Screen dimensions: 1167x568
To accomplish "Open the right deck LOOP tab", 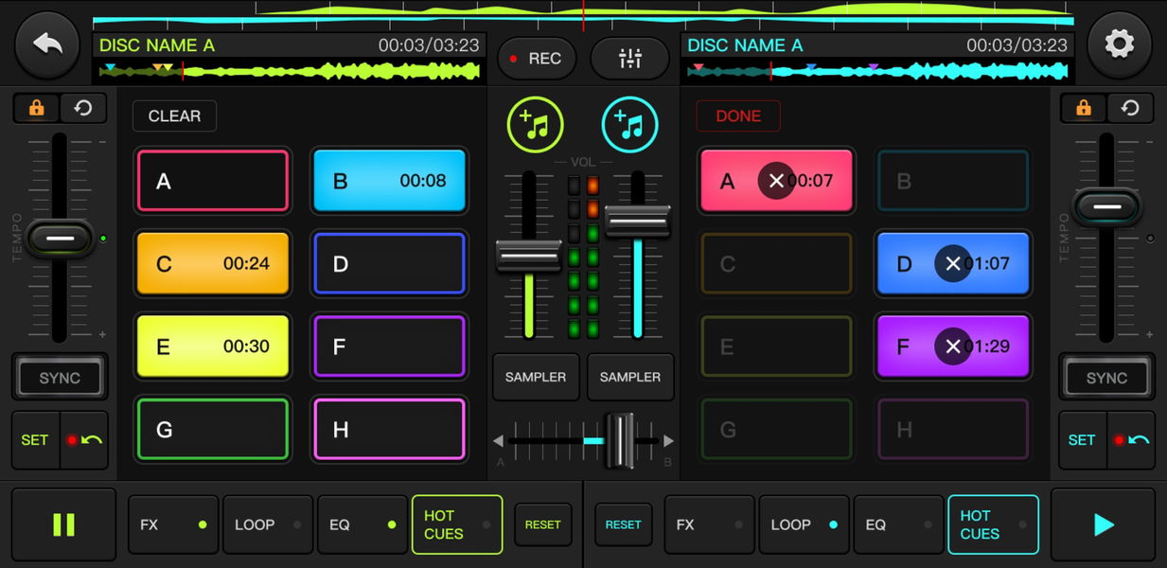I will (805, 524).
